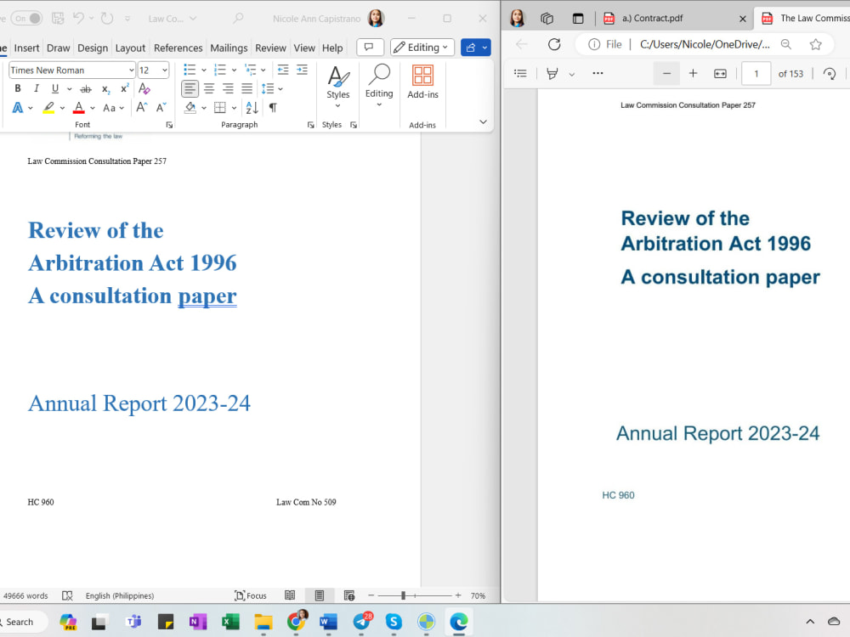850x637 pixels.
Task: Redo the action in Word
Action: pyautogui.click(x=107, y=19)
